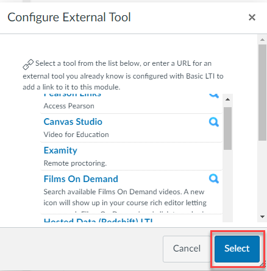Choose the Examity tool
Image resolution: width=267 pixels, height=271 pixels.
point(60,150)
